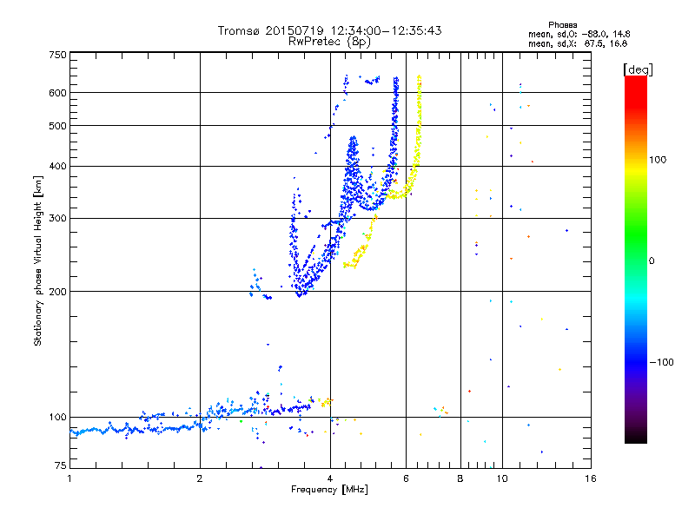Select the 'RwPretec (8p)' subtitle text

click(329, 42)
